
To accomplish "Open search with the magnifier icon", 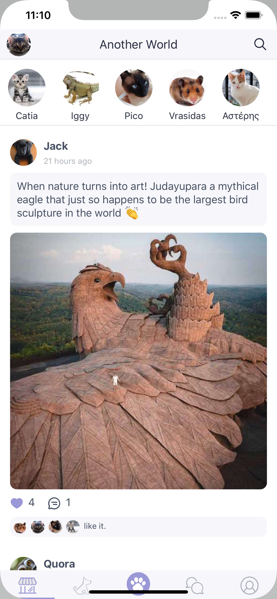I will point(260,44).
